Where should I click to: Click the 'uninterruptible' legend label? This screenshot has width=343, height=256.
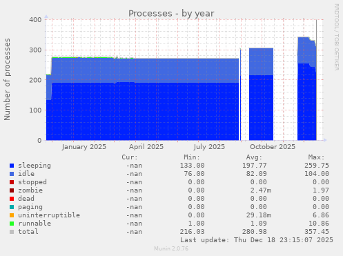(49, 215)
